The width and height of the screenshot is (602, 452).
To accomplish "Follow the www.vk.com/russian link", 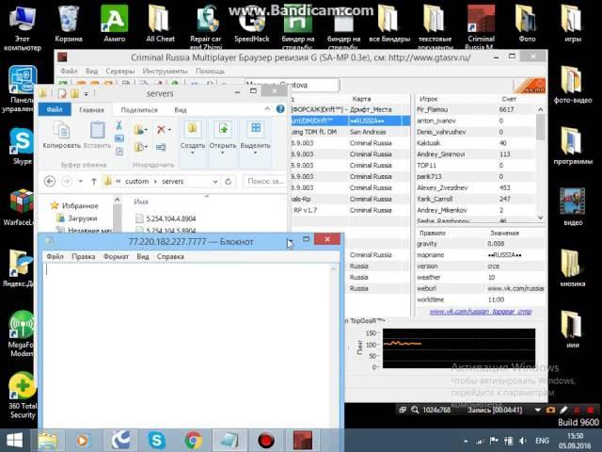I will coord(481,312).
